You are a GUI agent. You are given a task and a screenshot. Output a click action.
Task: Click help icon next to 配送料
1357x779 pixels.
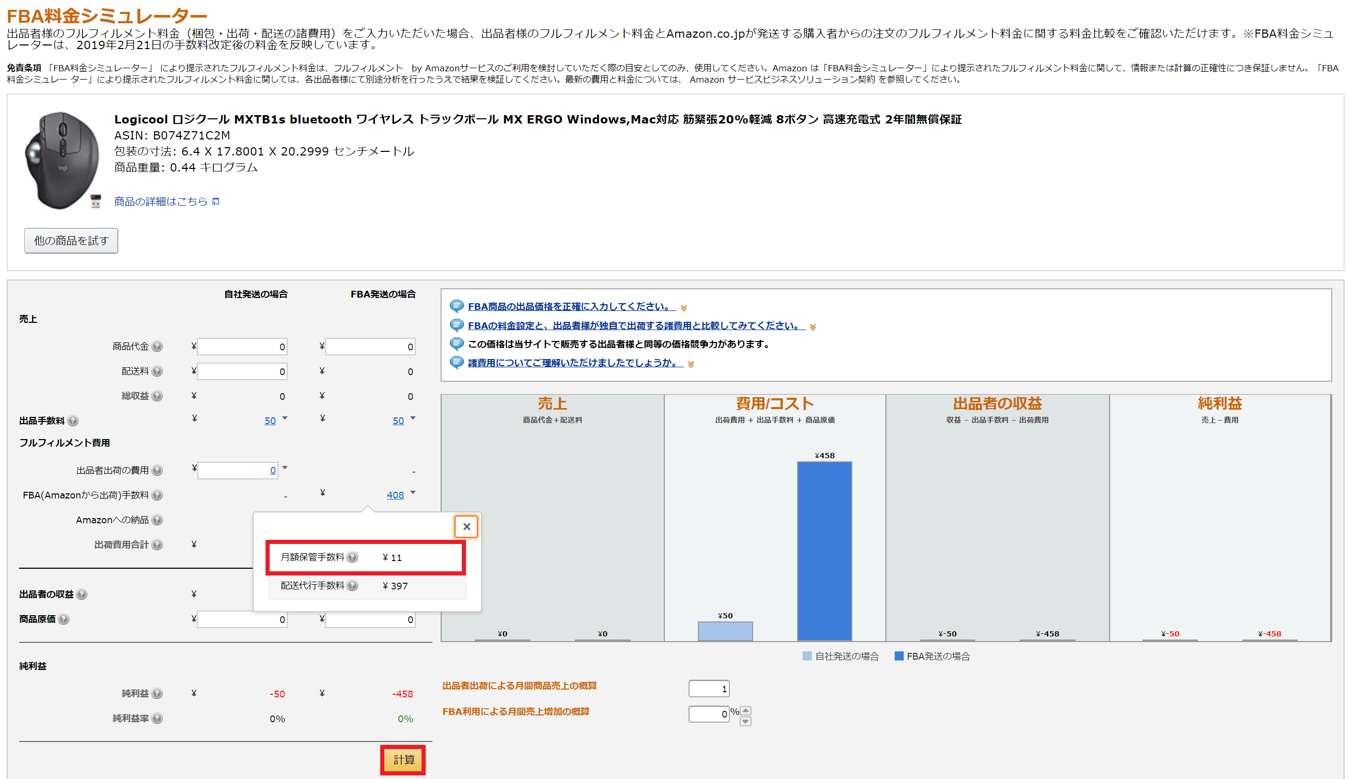tap(157, 371)
